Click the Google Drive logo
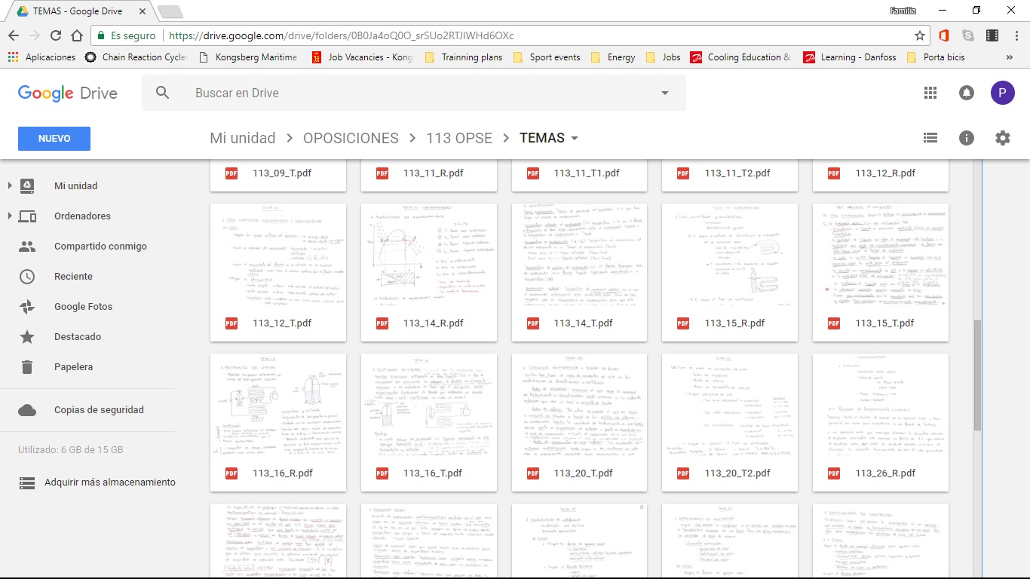Screen dimensions: 1030x579 (68, 93)
